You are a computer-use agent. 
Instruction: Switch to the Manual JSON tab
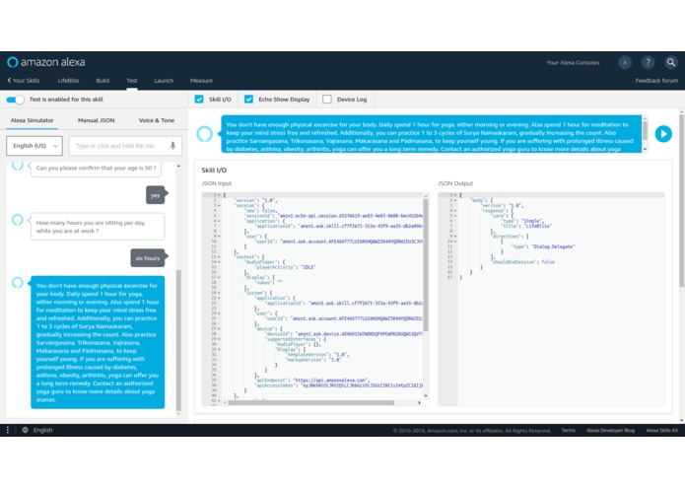pyautogui.click(x=97, y=120)
